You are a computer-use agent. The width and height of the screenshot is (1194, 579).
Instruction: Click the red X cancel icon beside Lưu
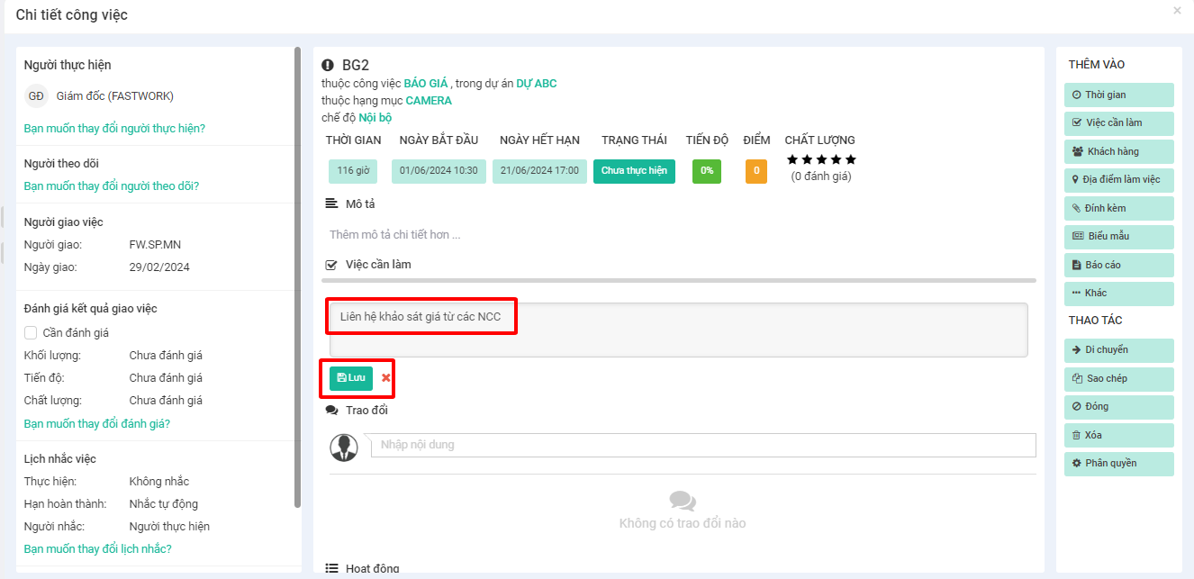[x=386, y=378]
